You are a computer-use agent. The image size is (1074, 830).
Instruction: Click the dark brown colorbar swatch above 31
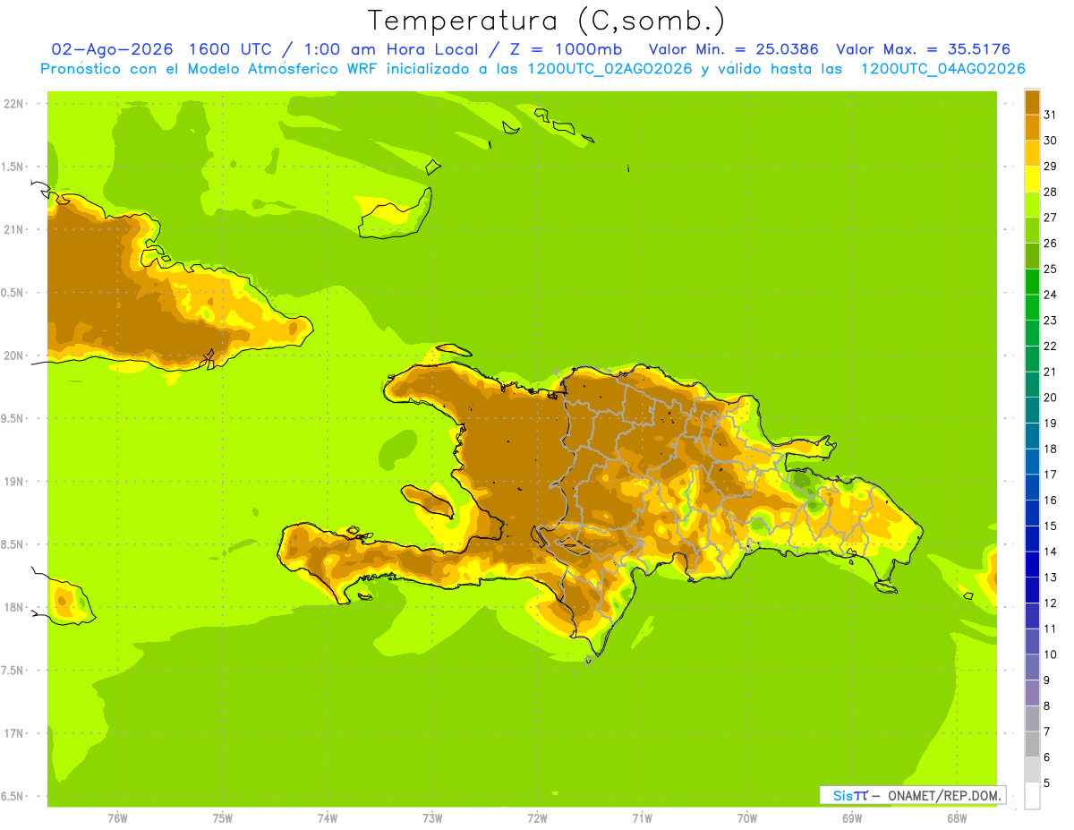click(1032, 102)
